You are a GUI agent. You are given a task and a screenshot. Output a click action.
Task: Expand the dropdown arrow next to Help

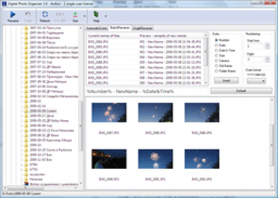tap(105, 16)
